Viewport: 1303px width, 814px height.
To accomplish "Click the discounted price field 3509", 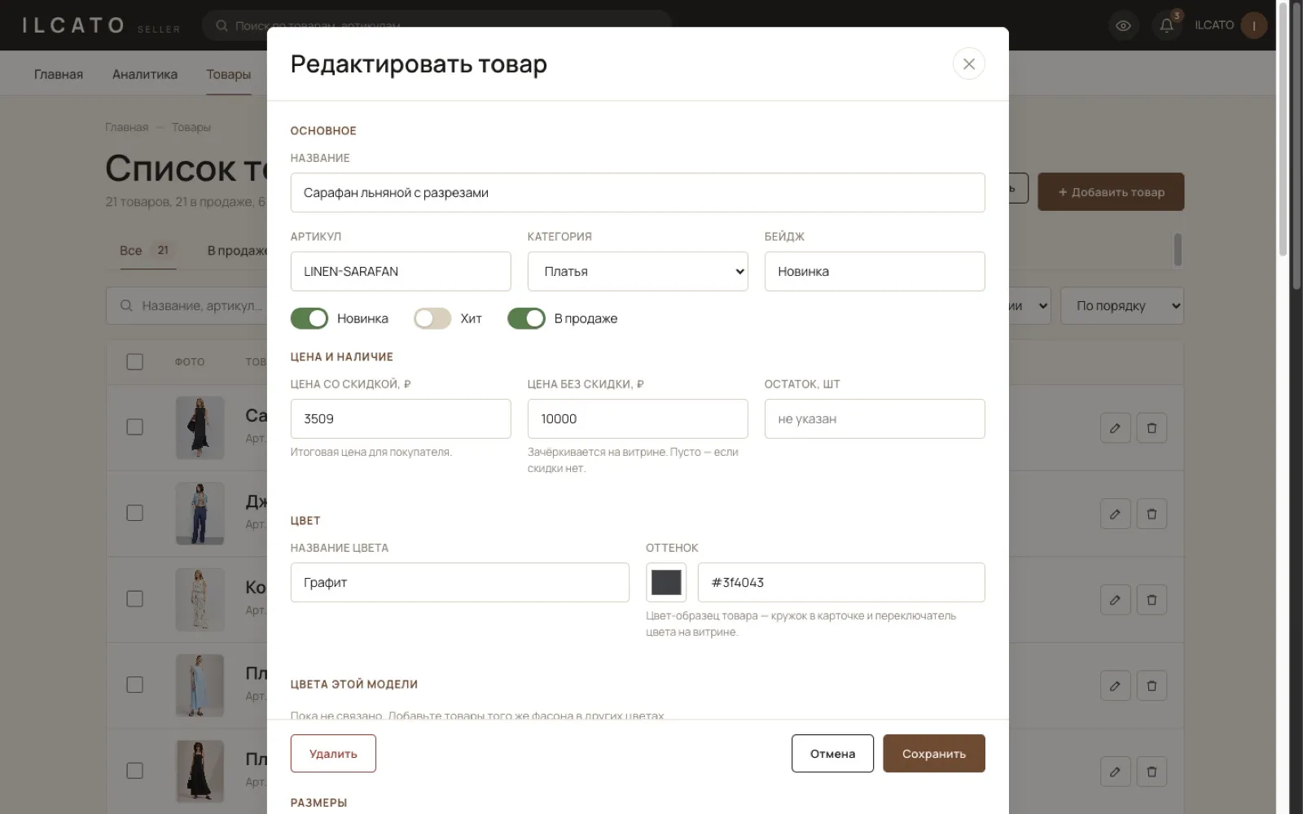I will (401, 418).
